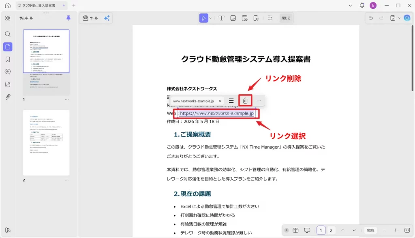
Task: Go to previous page with up chevron
Action: point(343,230)
